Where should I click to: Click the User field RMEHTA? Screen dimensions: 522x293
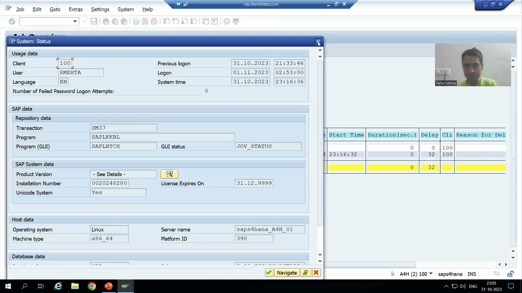coord(81,72)
